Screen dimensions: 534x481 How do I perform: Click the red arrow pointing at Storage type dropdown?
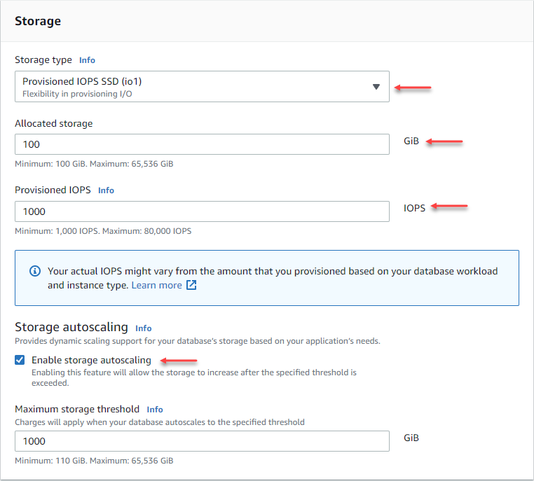[413, 88]
